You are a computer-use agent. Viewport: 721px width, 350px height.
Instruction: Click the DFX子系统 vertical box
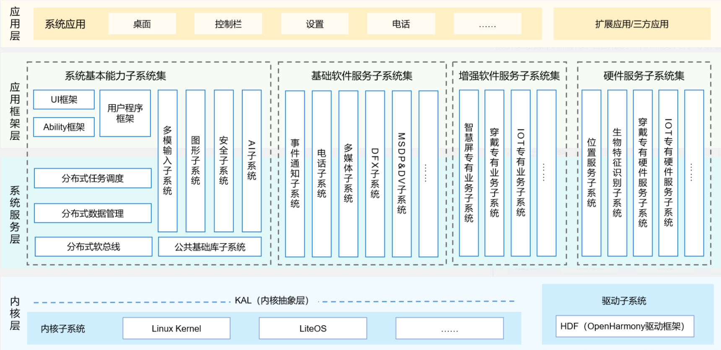375,173
